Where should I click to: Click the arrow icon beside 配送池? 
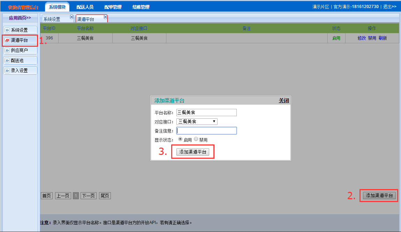tap(7, 61)
